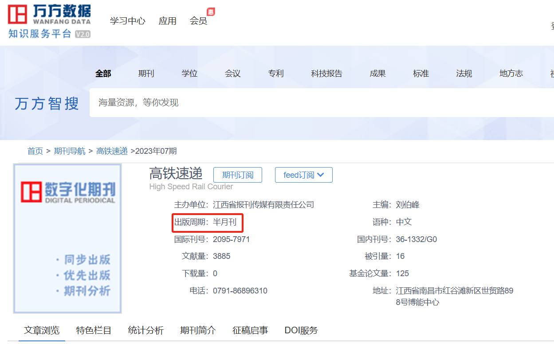
Task: Switch to the 征稿启事 tab
Action: click(x=250, y=330)
